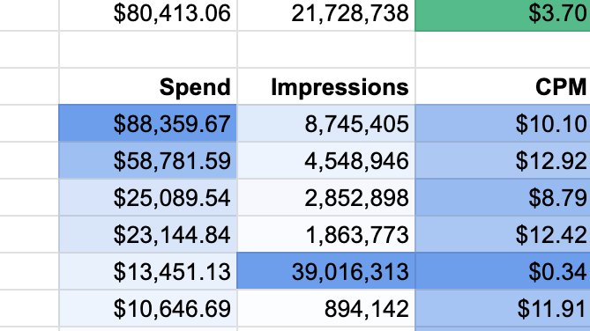Screen dimensions: 590x331
Task: Select the CPM column header cell
Action: [503, 86]
